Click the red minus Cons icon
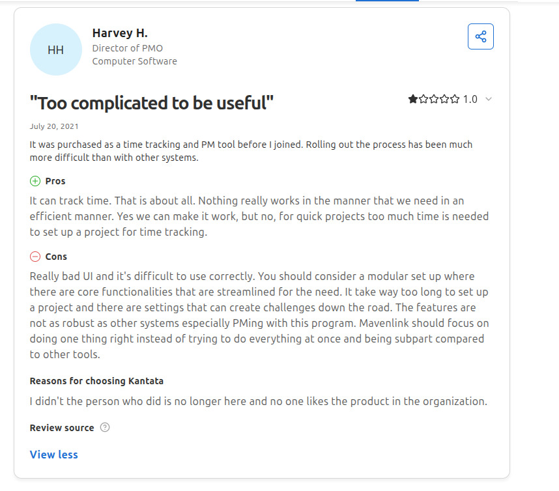 point(35,257)
